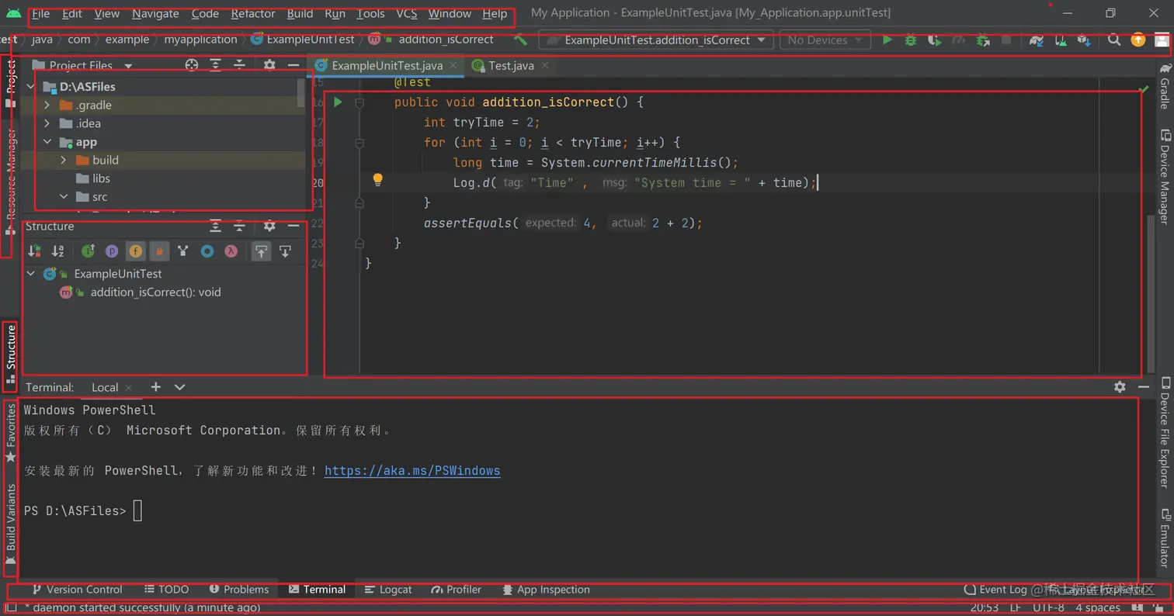
Task: Sync project with Gradle files
Action: pyautogui.click(x=1036, y=40)
